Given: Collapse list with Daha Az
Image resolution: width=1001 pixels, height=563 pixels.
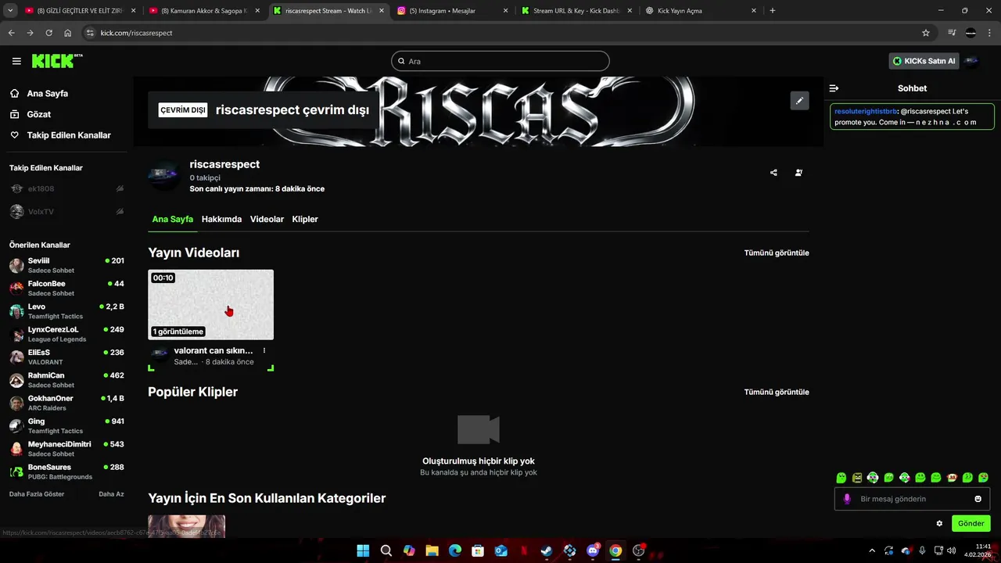Looking at the screenshot, I should point(111,494).
